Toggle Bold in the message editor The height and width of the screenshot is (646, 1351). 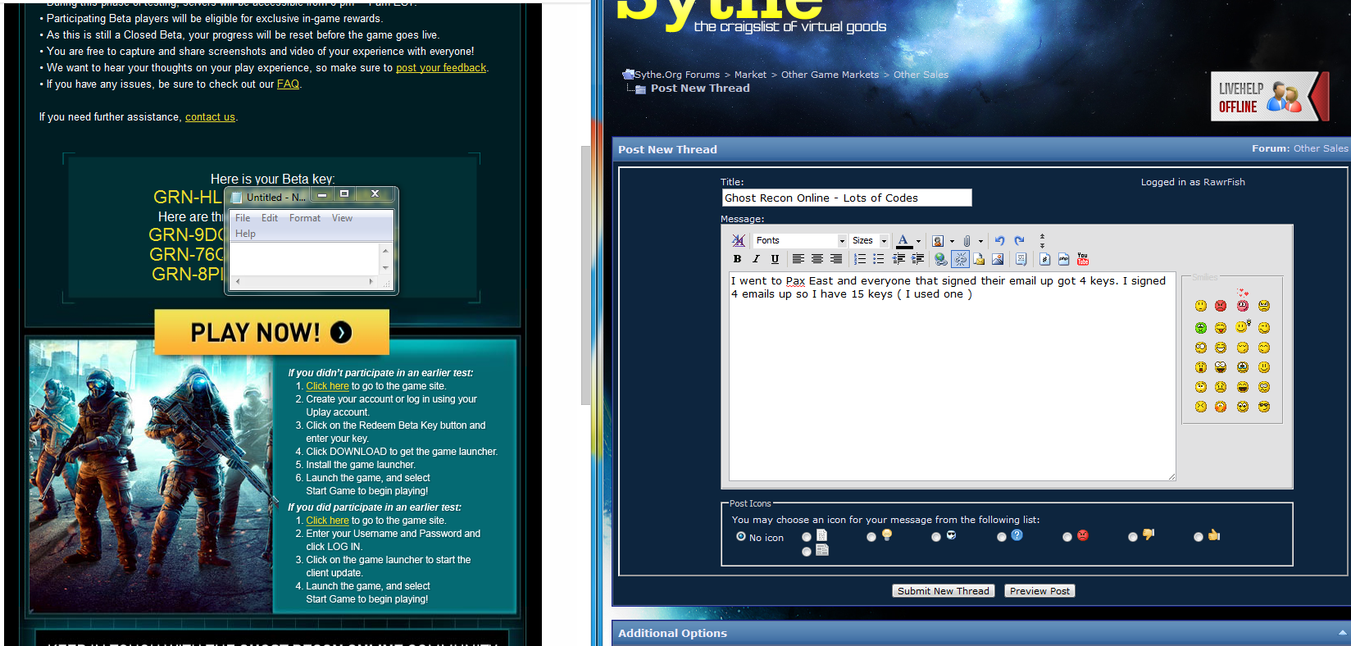pos(737,259)
